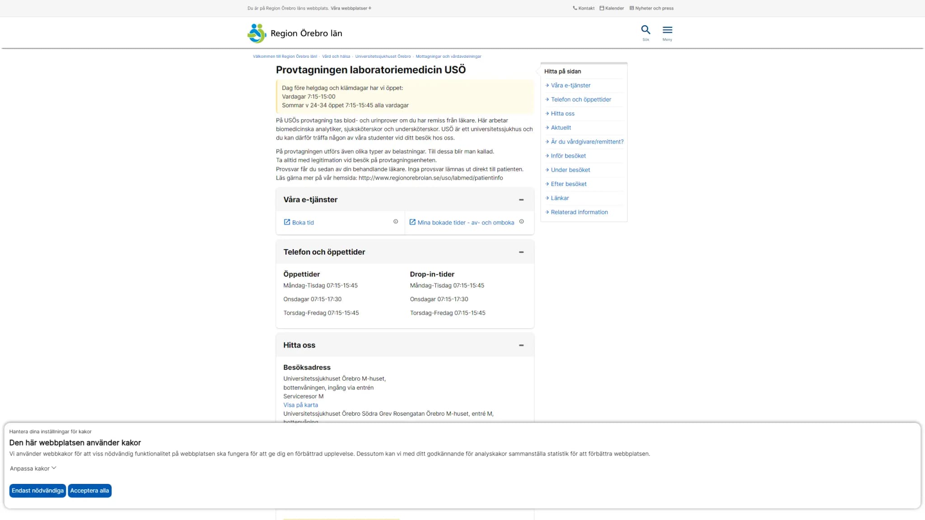Screen dimensions: 925x520
Task: Jump to Länkar in sidebar
Action: [x=560, y=198]
